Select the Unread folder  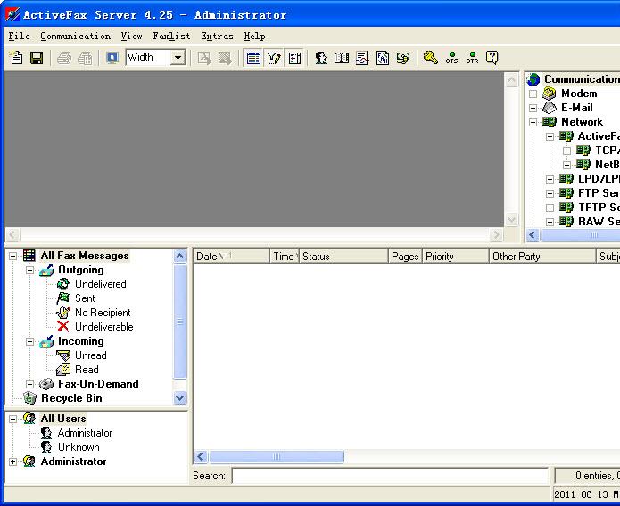click(91, 355)
